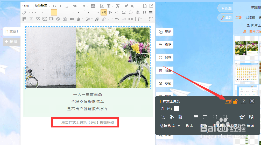Viewport: 261px width, 145px height.
Task: Insert a video with camera icon
Action: click(72, 19)
